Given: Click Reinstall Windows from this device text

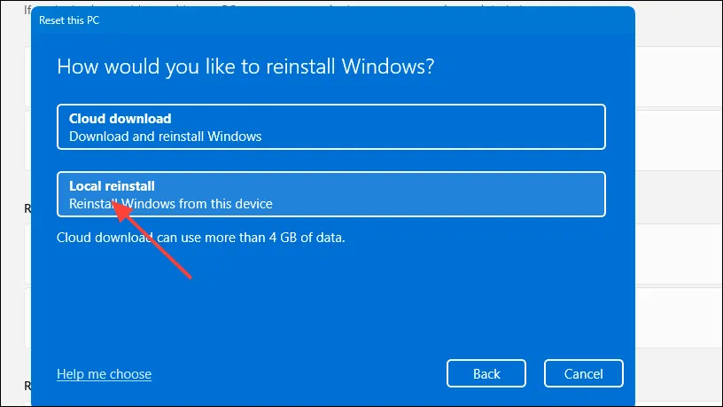Looking at the screenshot, I should pos(171,204).
